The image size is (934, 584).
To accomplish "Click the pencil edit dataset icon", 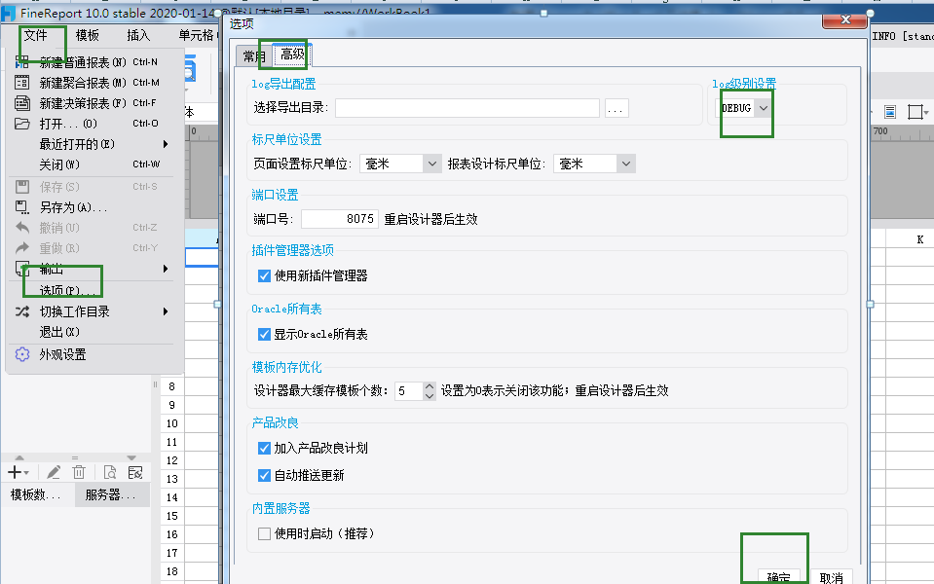I will (54, 473).
